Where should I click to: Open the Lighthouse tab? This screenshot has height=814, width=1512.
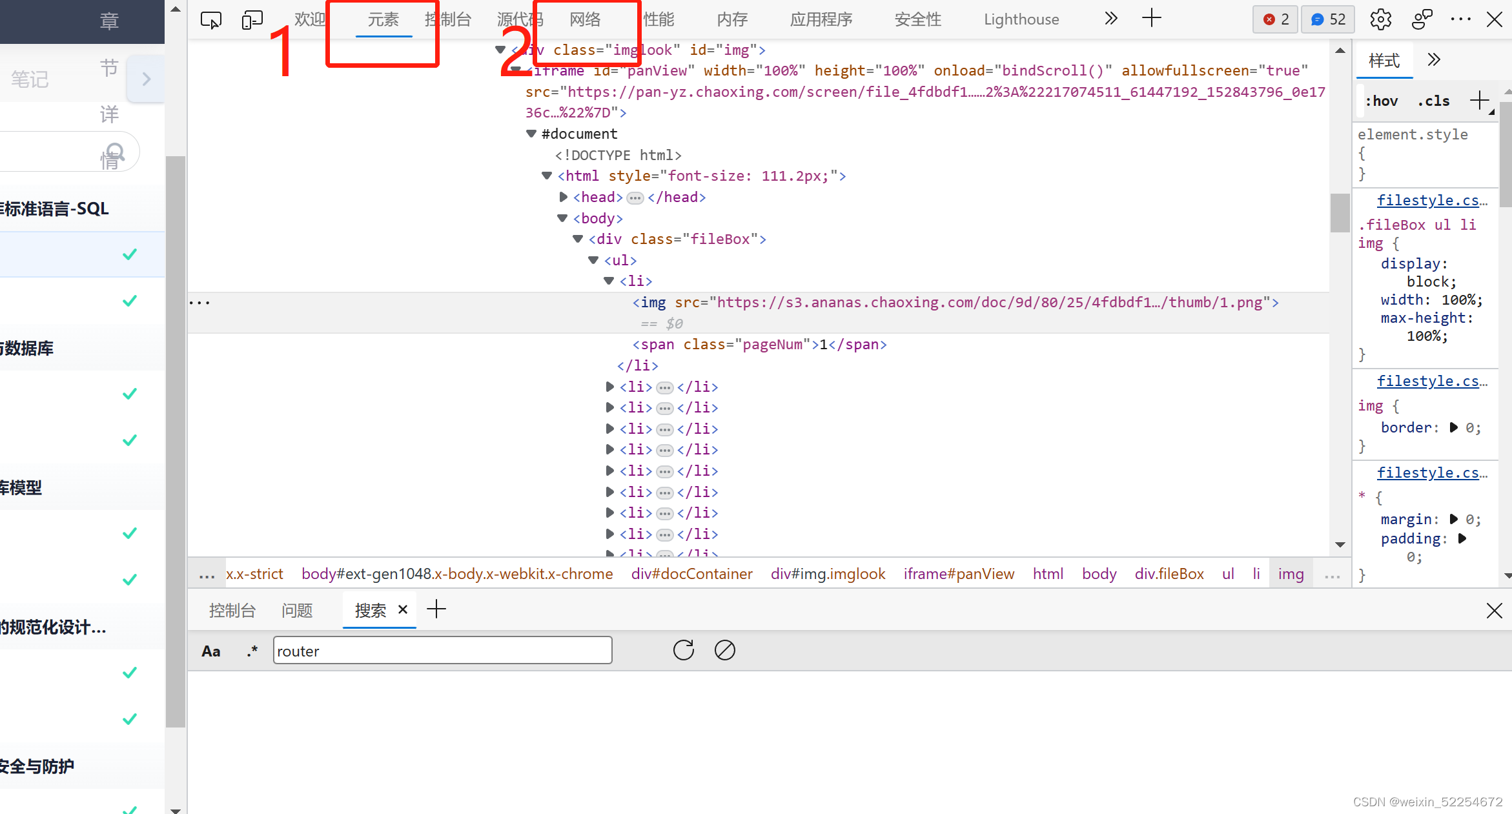1021,19
